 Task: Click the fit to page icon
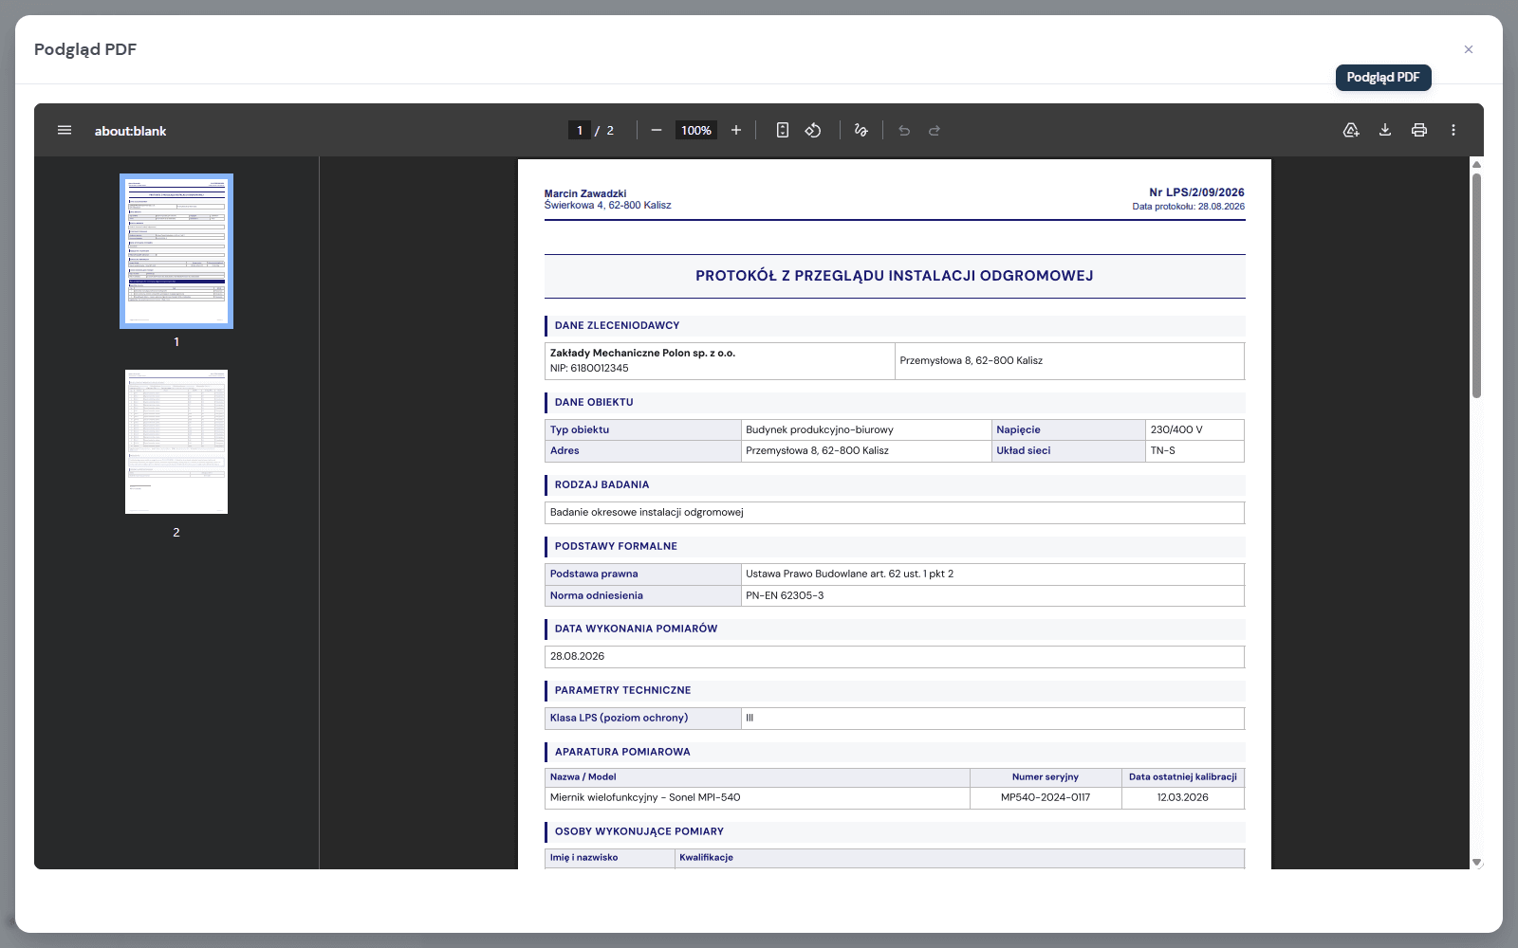(783, 130)
